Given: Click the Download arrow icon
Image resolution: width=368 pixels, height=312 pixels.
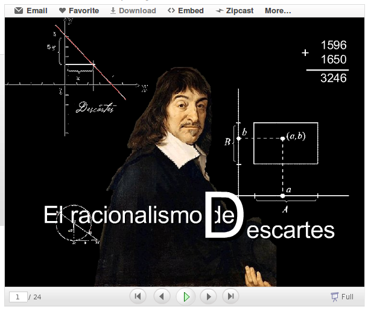Looking at the screenshot, I should [x=113, y=11].
